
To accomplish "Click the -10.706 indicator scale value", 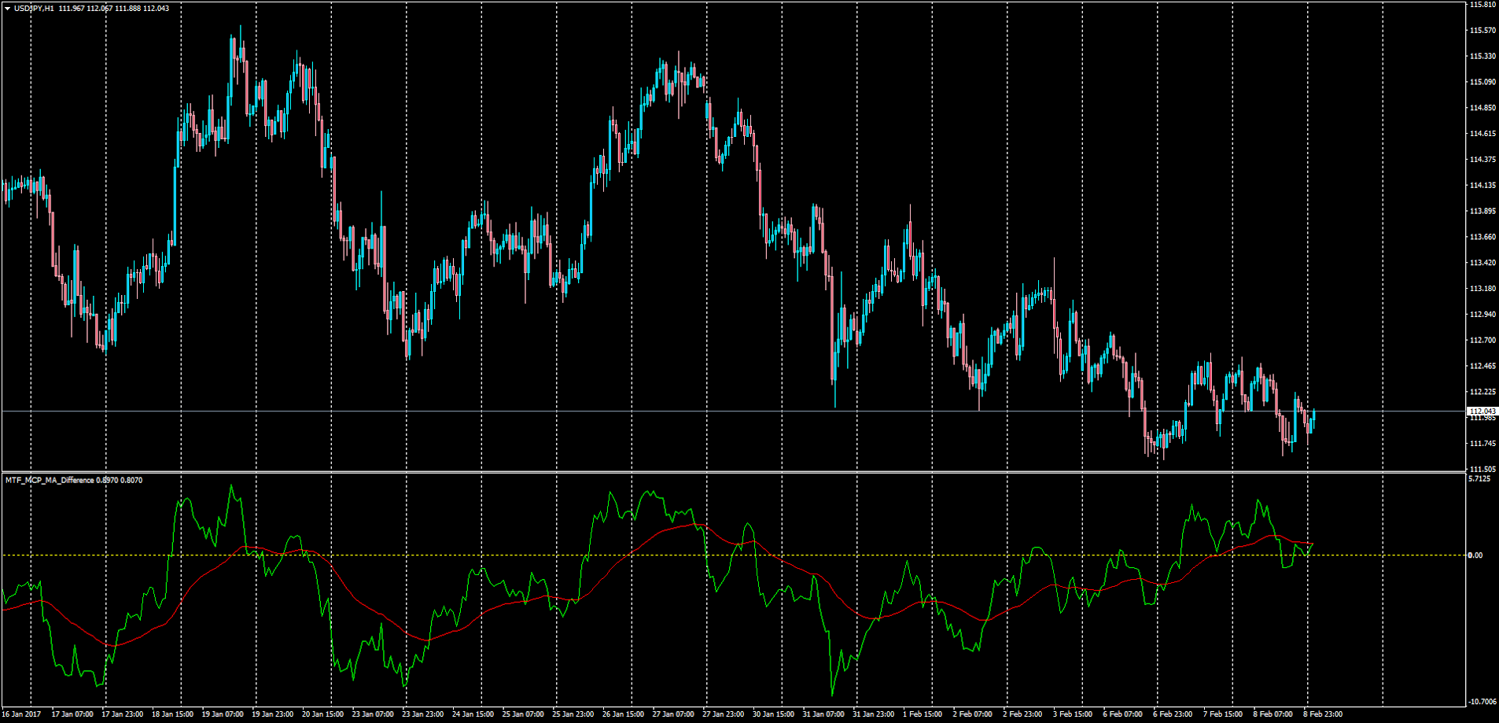I will 1481,701.
